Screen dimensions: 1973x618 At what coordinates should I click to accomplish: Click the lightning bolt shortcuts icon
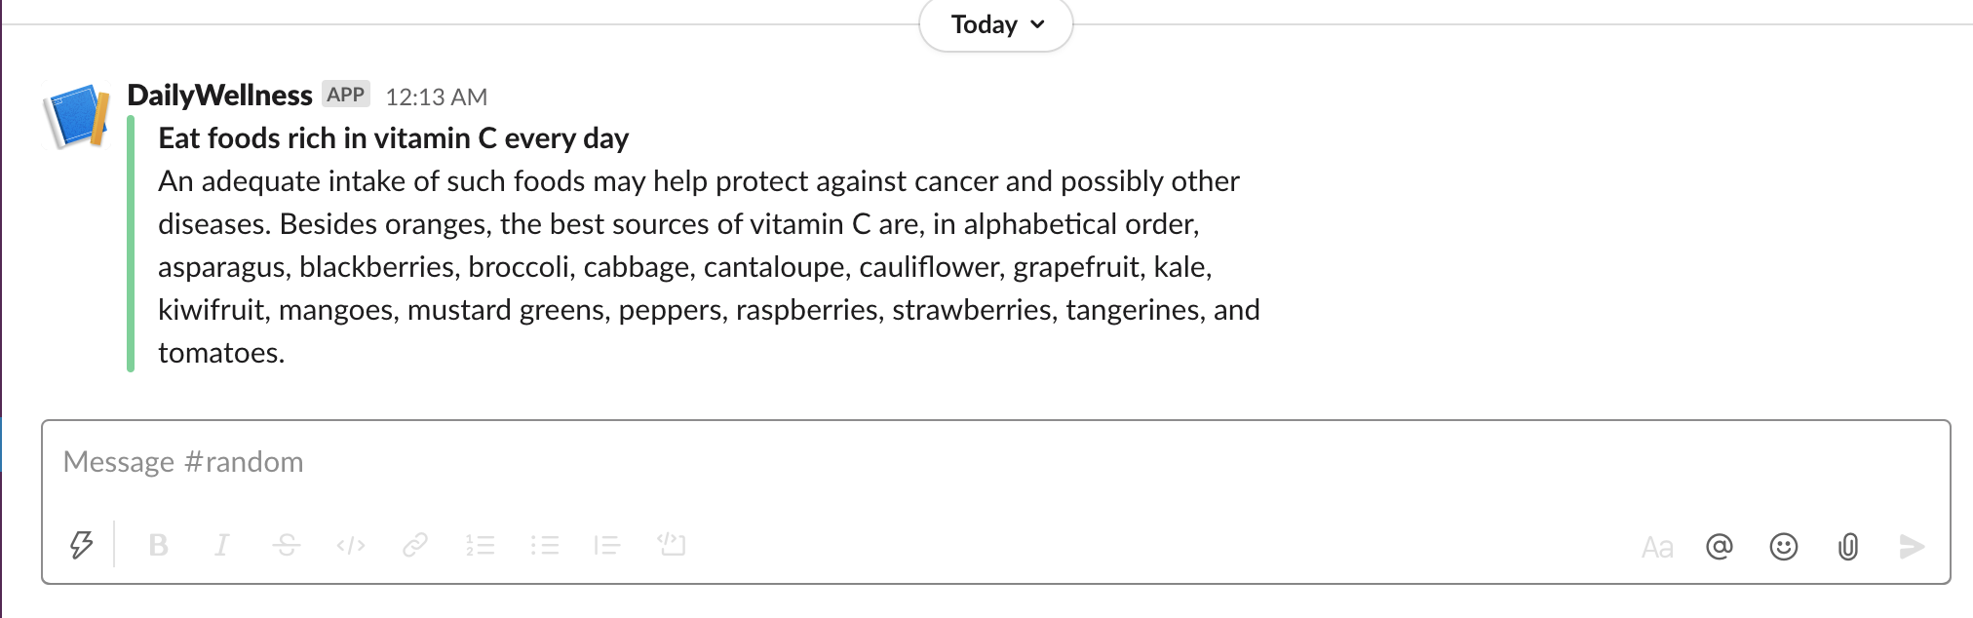pyautogui.click(x=82, y=545)
